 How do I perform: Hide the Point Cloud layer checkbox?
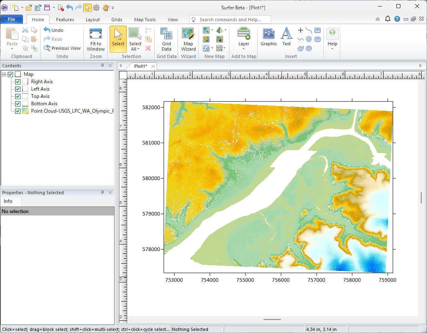(x=18, y=111)
